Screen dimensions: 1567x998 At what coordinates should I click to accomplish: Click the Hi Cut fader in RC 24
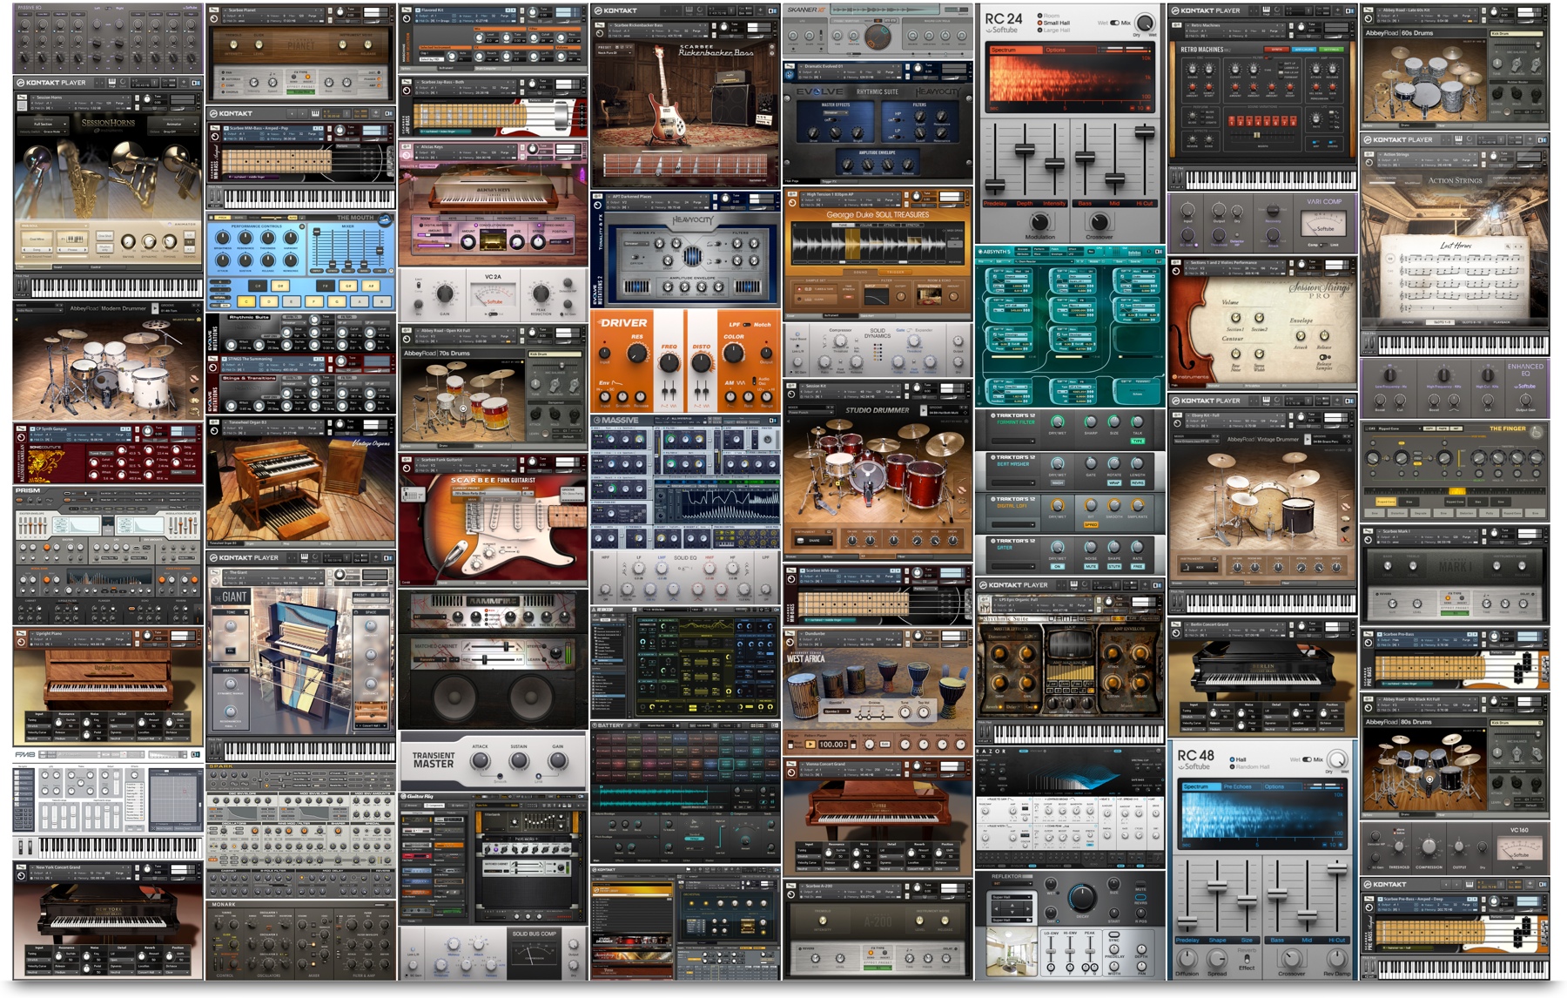tap(1145, 133)
